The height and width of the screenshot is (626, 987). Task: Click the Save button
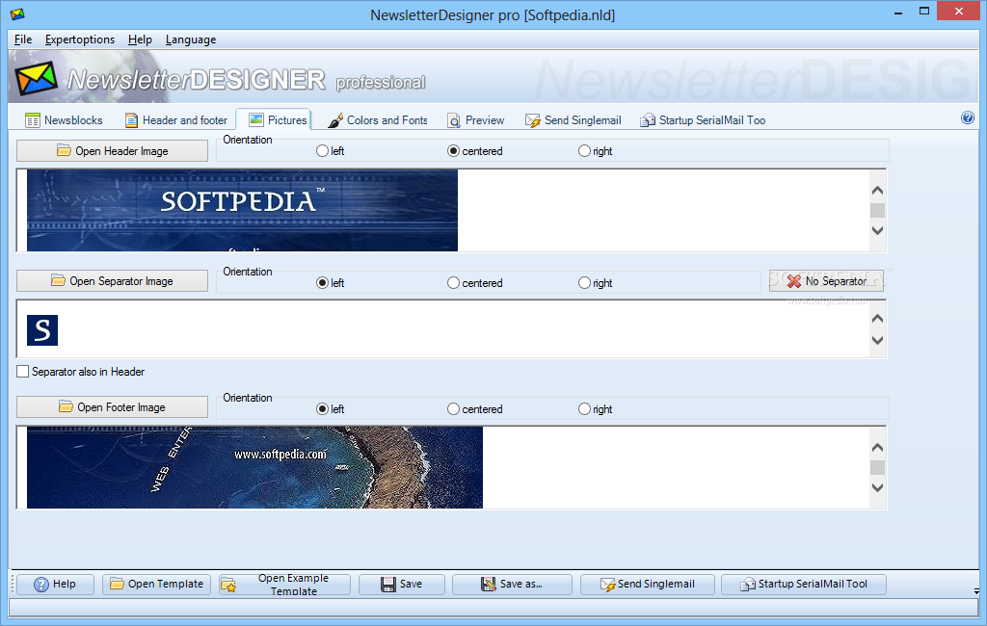point(402,584)
